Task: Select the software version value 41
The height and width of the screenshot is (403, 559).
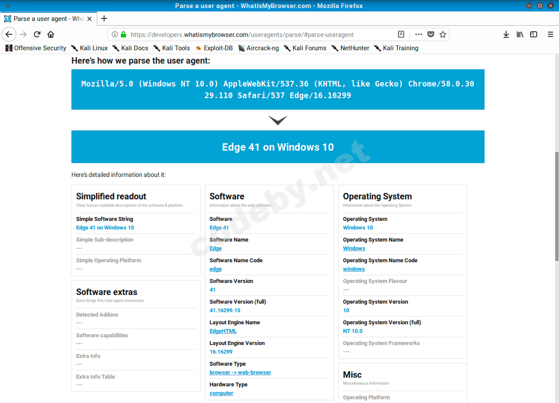Action: coord(212,289)
